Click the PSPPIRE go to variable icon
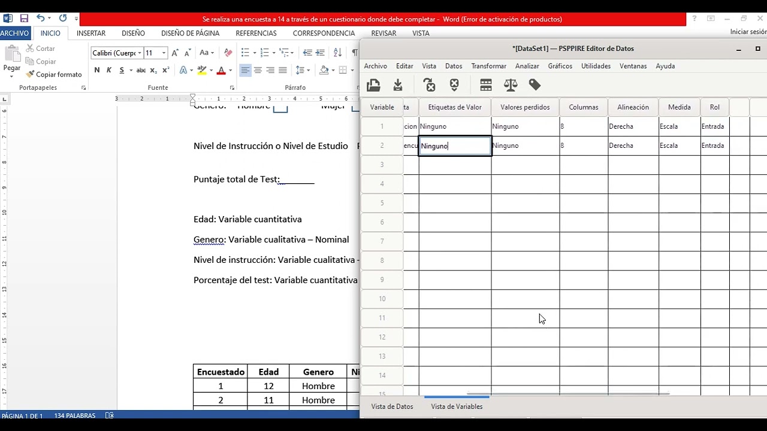Viewport: 767px width, 431px height. point(429,85)
